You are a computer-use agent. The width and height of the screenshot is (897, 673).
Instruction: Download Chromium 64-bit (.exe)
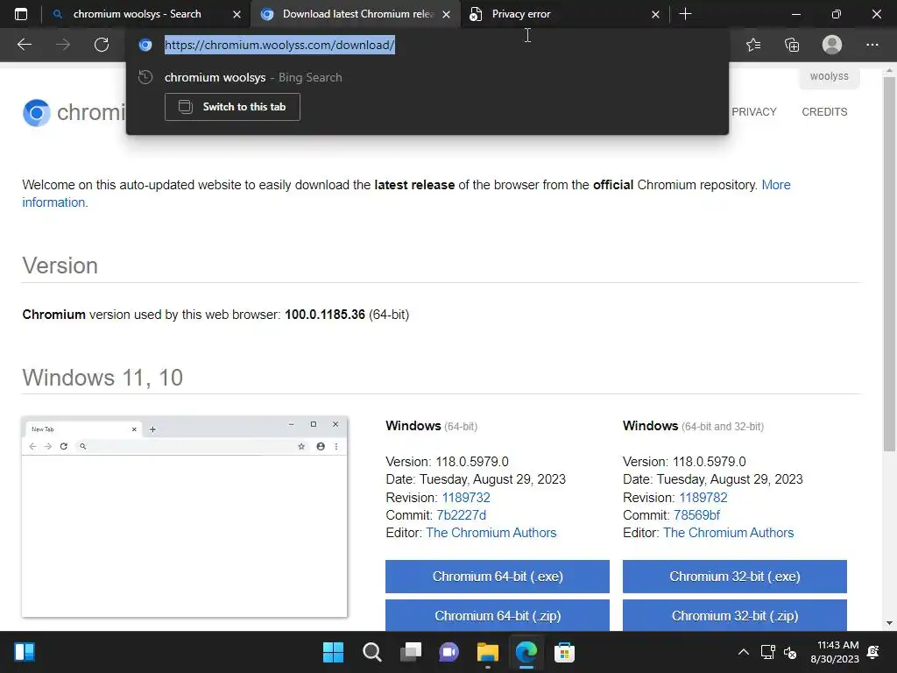498,577
